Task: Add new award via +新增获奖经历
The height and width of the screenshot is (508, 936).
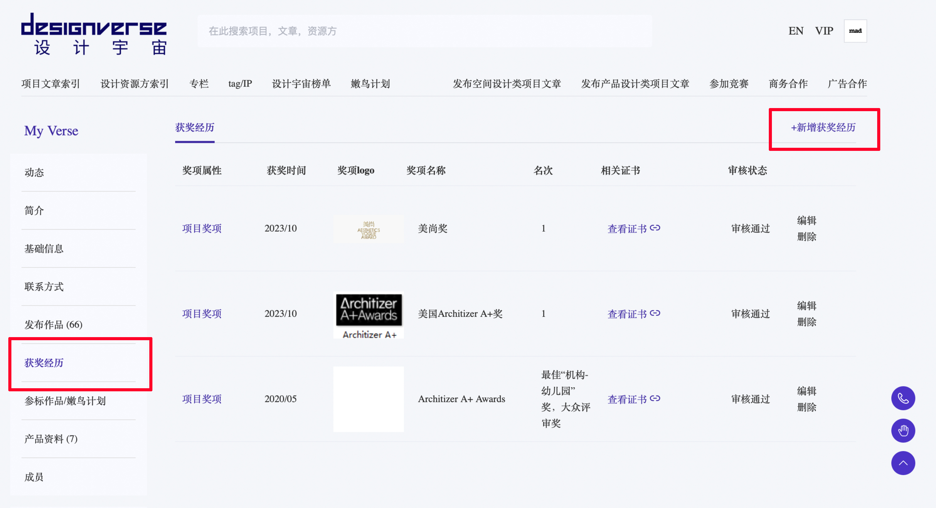Action: 823,127
